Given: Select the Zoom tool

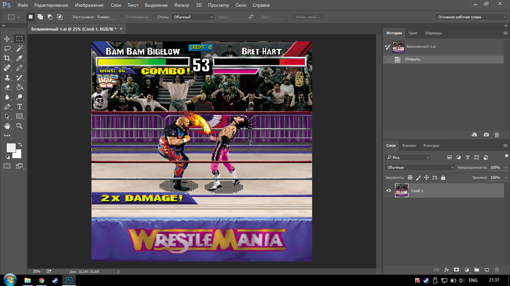Looking at the screenshot, I should [19, 126].
